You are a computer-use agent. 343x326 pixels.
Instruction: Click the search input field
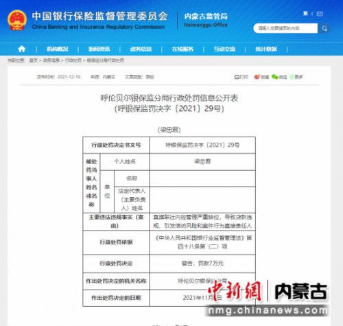tap(285, 28)
